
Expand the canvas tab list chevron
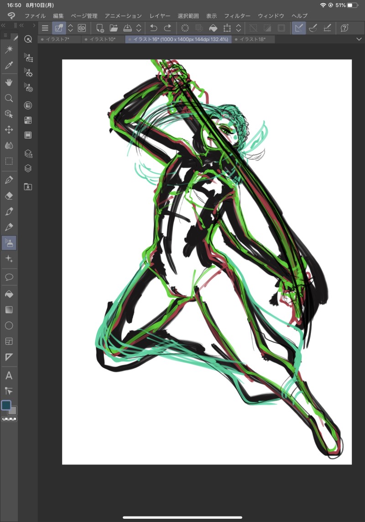359,39
